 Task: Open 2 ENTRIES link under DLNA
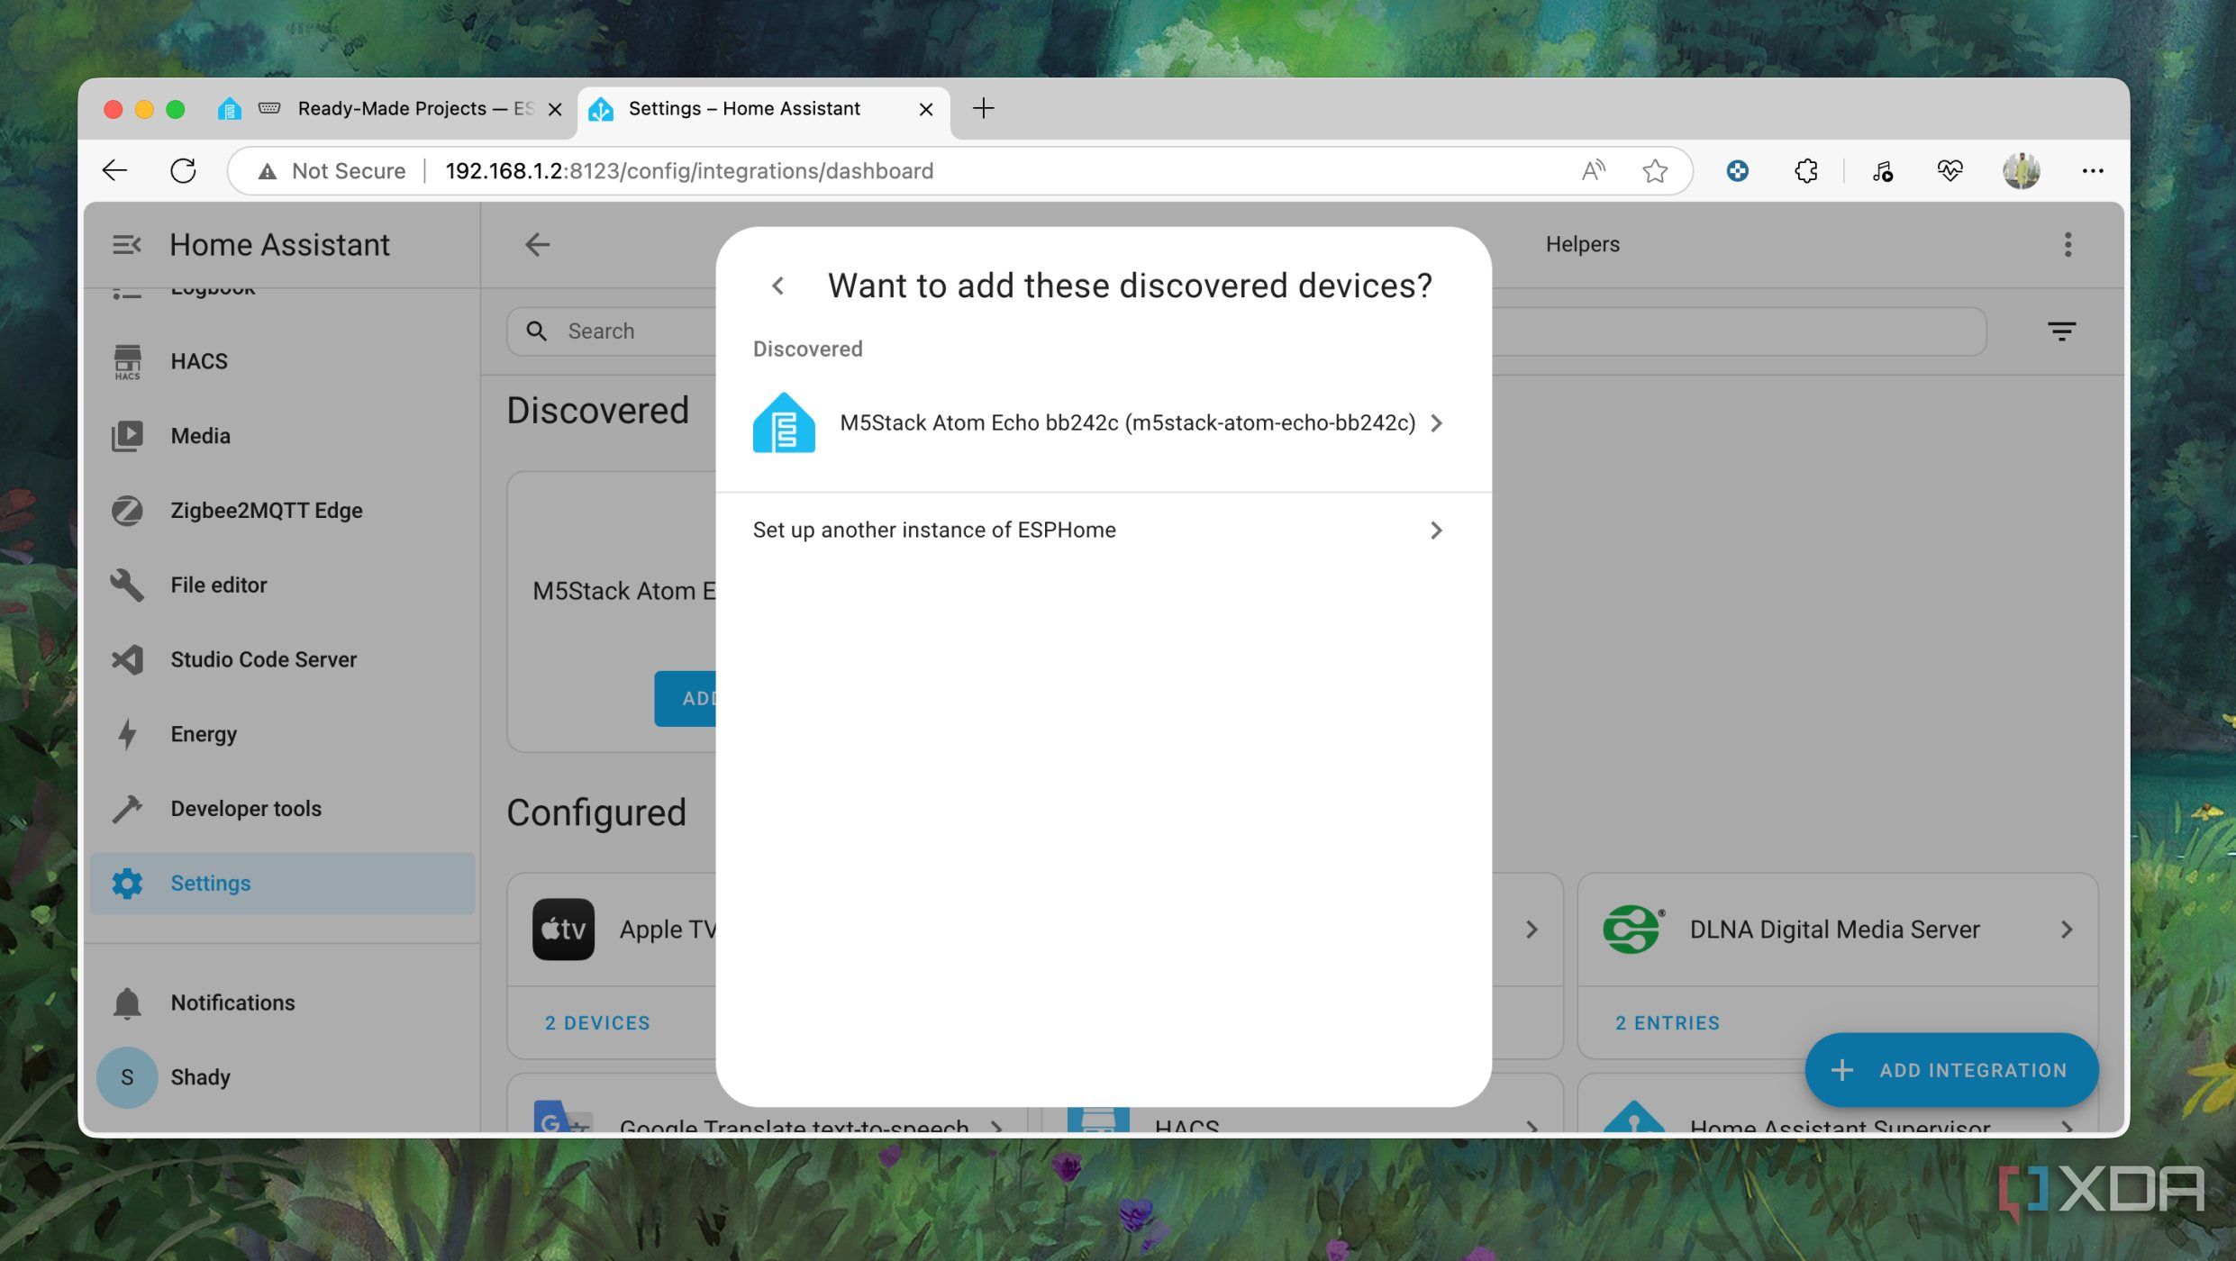1668,1023
